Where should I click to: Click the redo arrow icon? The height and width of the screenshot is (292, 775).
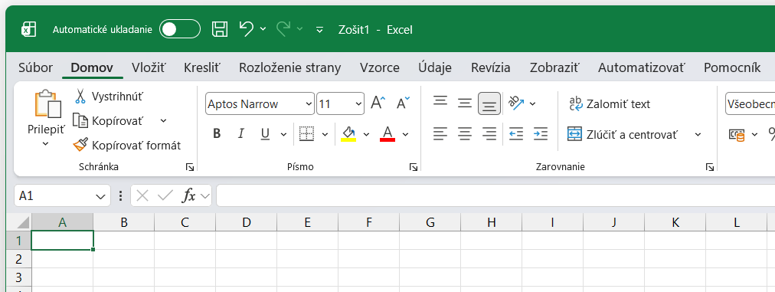click(283, 28)
